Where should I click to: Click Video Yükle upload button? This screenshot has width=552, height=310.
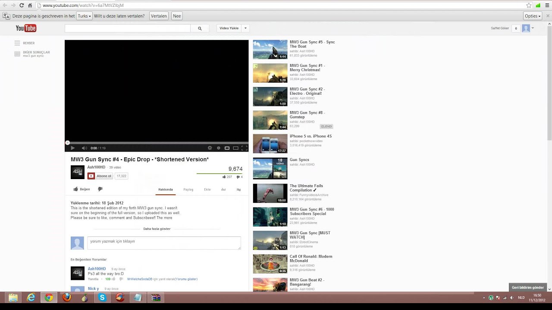coord(229,28)
